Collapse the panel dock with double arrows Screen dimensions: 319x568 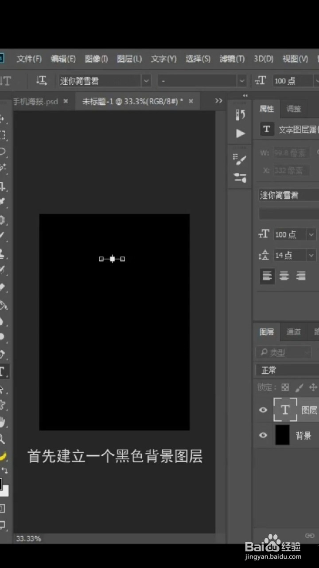click(x=245, y=96)
